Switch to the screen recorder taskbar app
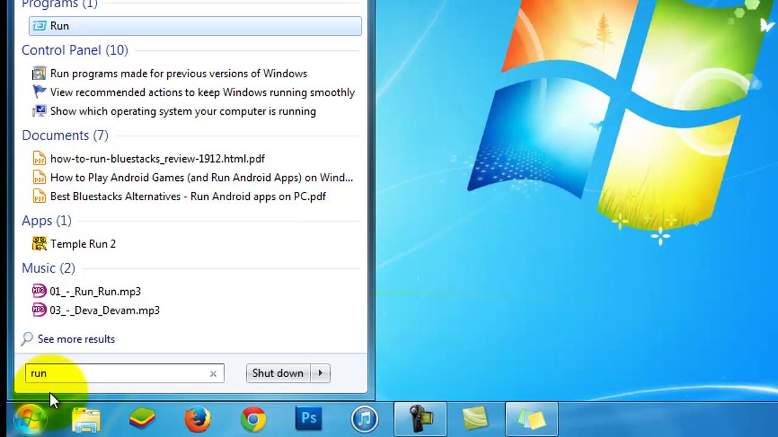Screen dimensions: 778x437 click(x=420, y=419)
